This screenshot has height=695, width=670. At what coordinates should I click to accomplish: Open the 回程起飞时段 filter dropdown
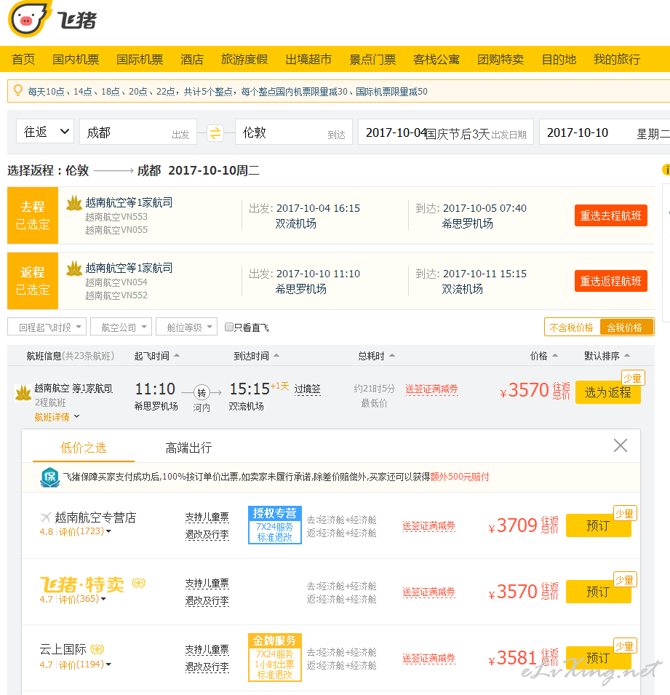click(x=47, y=327)
